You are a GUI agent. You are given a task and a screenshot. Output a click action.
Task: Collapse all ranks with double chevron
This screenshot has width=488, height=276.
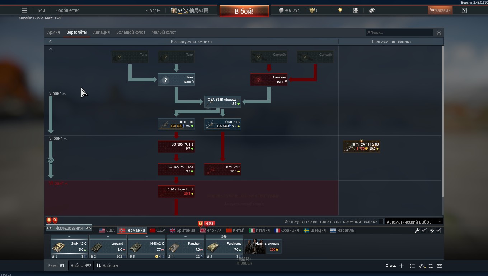(x=51, y=42)
